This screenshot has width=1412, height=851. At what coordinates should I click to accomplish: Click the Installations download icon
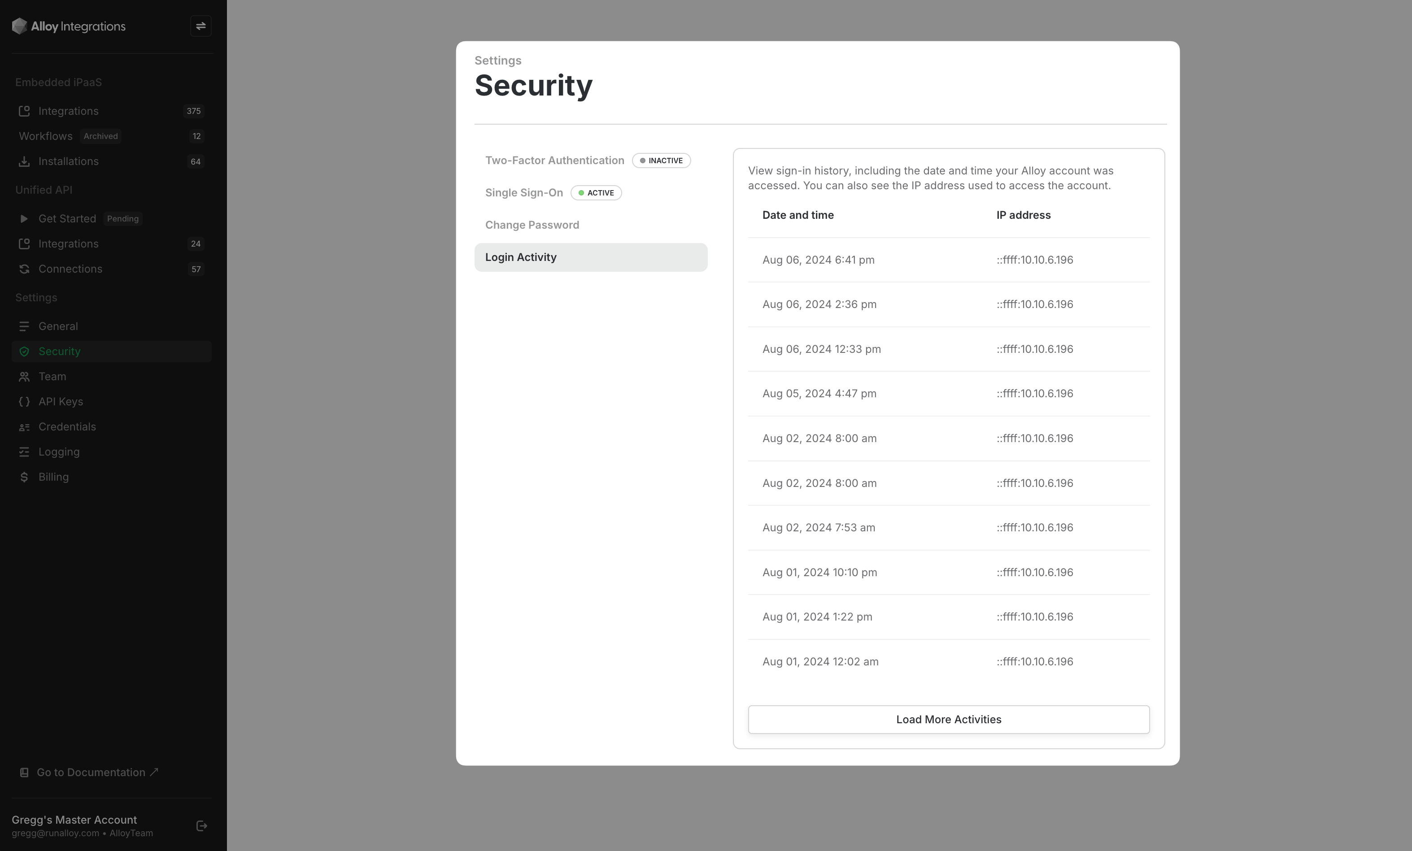[24, 161]
